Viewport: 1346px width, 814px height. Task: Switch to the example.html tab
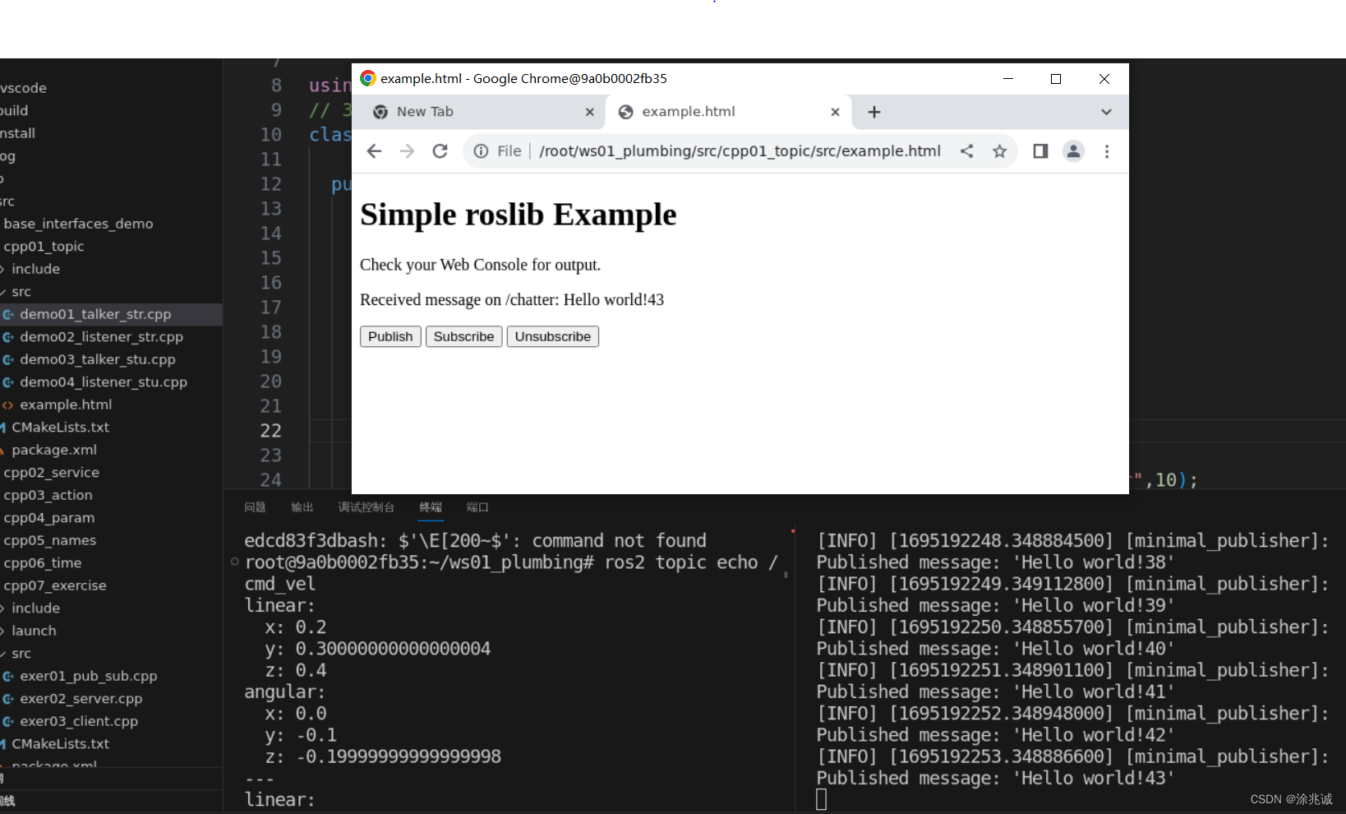pos(729,112)
